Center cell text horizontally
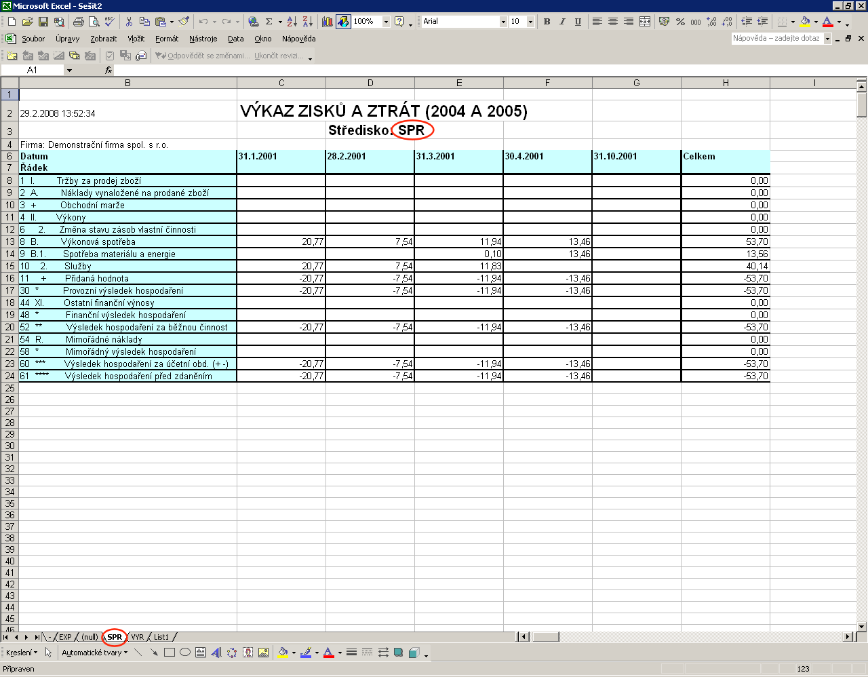The height and width of the screenshot is (677, 868). click(613, 22)
